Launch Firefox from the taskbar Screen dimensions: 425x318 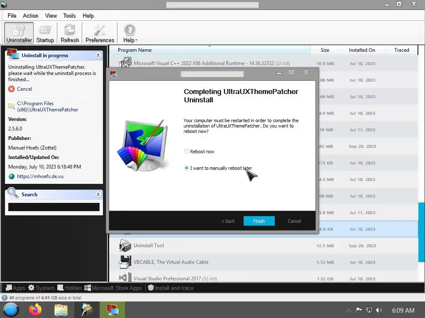[35, 310]
